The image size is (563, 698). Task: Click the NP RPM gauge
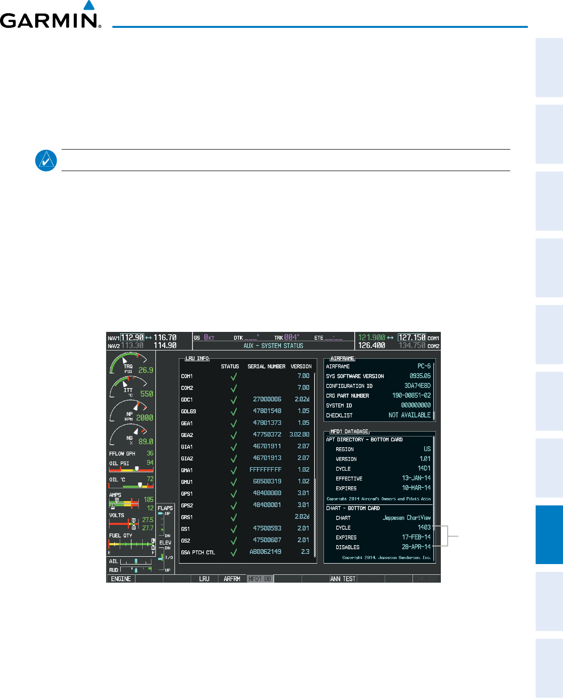131,411
